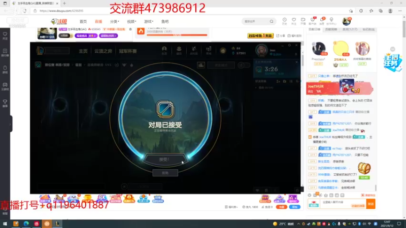
Task: Open the treasure chest icon in chat
Action: point(364,168)
